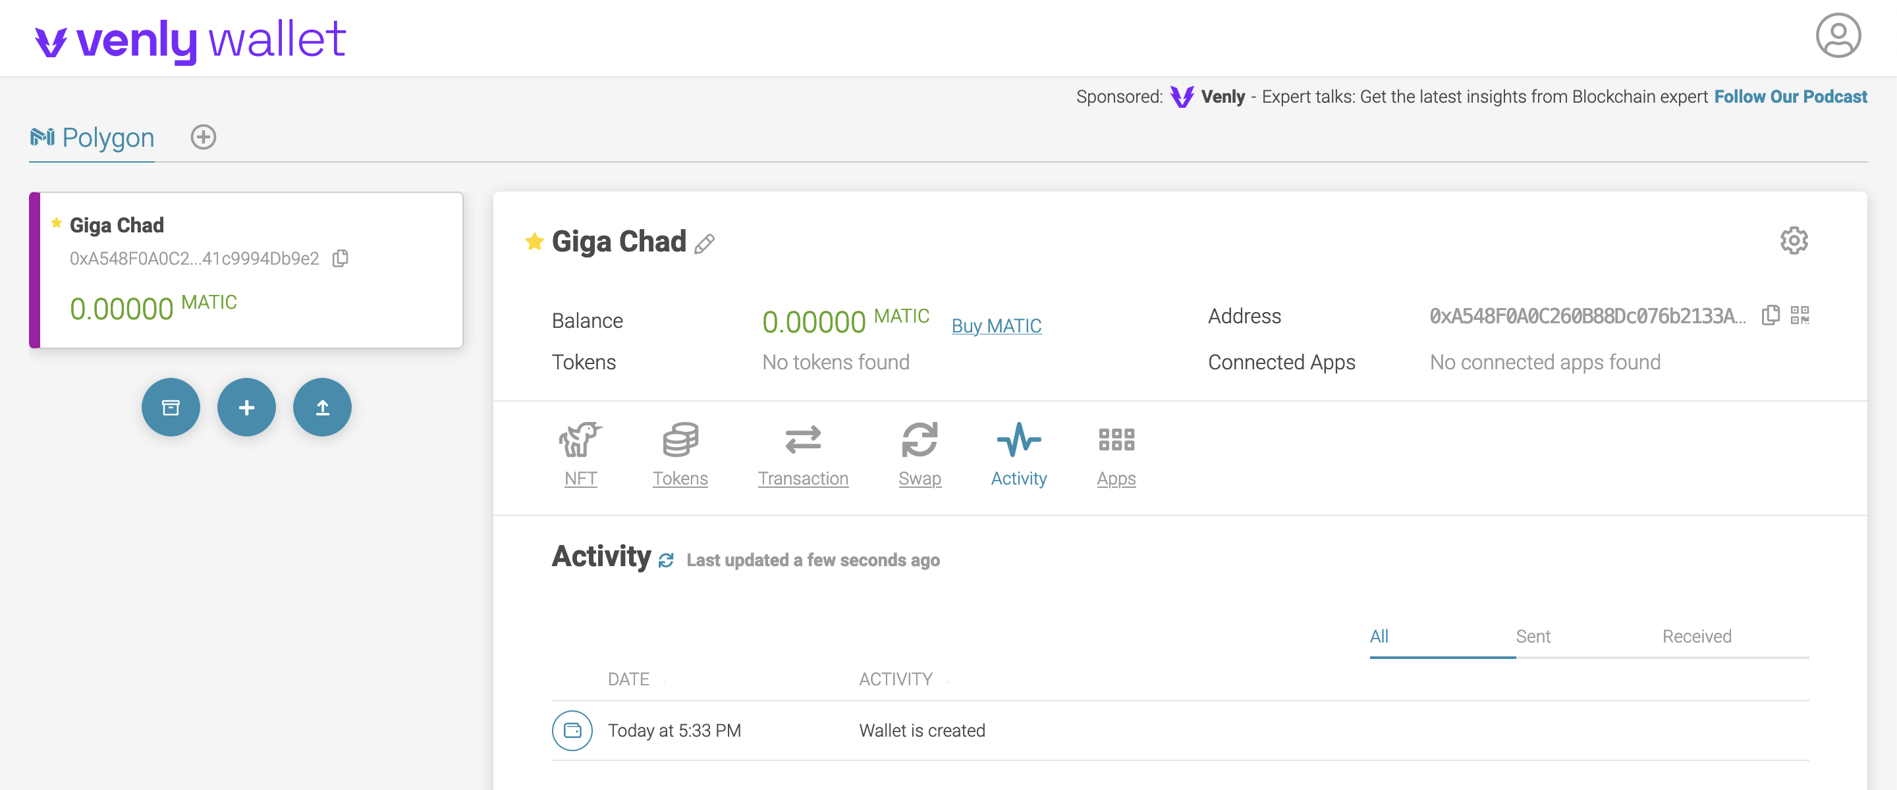The height and width of the screenshot is (790, 1897).
Task: Click the import wallet upload button
Action: click(x=322, y=407)
